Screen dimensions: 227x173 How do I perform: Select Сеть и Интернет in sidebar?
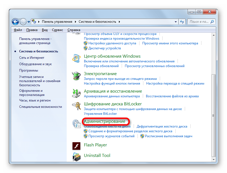point(32,58)
